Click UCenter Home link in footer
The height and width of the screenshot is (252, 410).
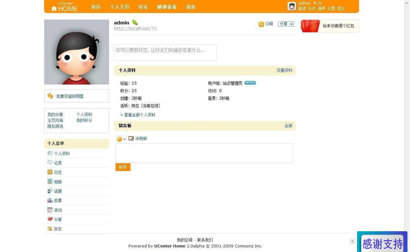pyautogui.click(x=170, y=246)
